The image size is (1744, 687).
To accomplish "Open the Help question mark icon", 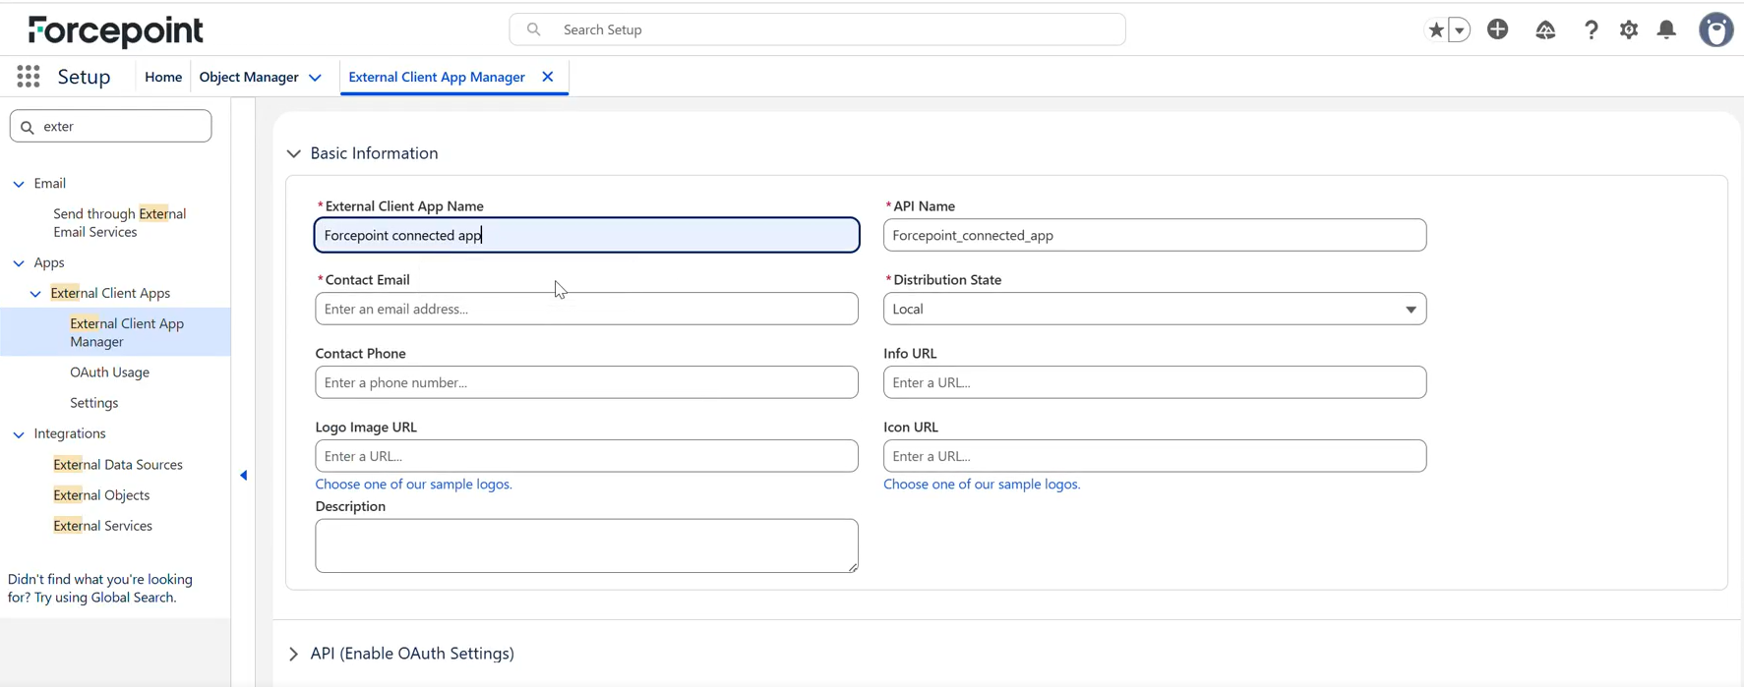I will [1591, 29].
